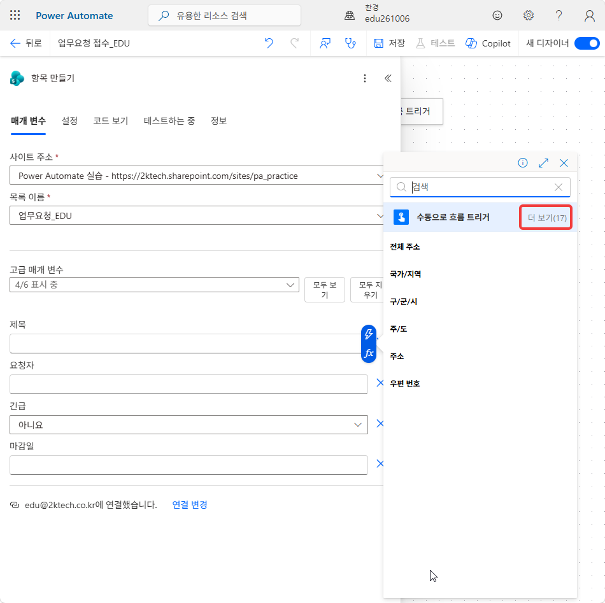Image resolution: width=605 pixels, height=603 pixels.
Task: Switch to the 설정 tab
Action: tap(69, 121)
